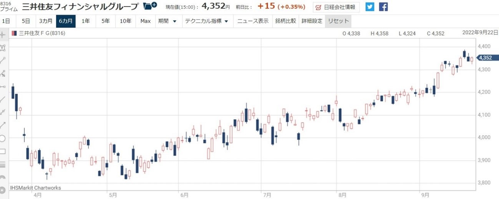Screen dimensions: 499x199
Task: Choose the Max timeframe
Action: 145,21
